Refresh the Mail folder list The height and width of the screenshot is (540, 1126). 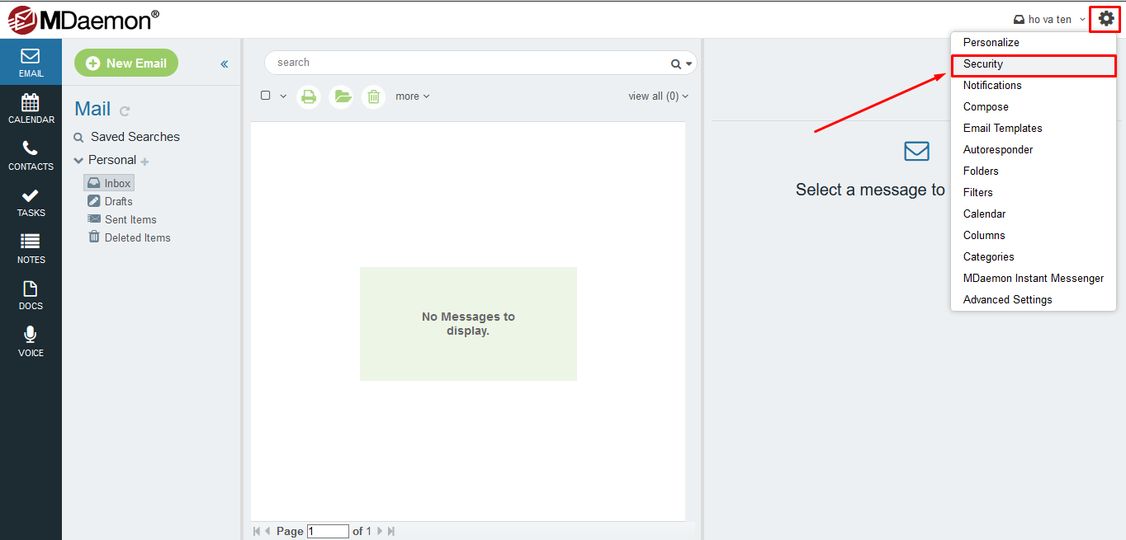[x=125, y=110]
